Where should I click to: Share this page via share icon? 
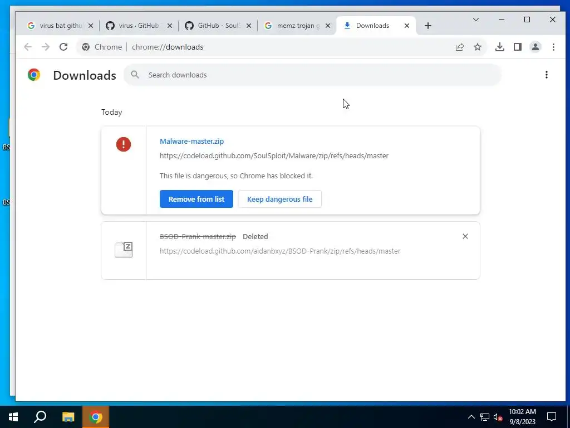(459, 47)
